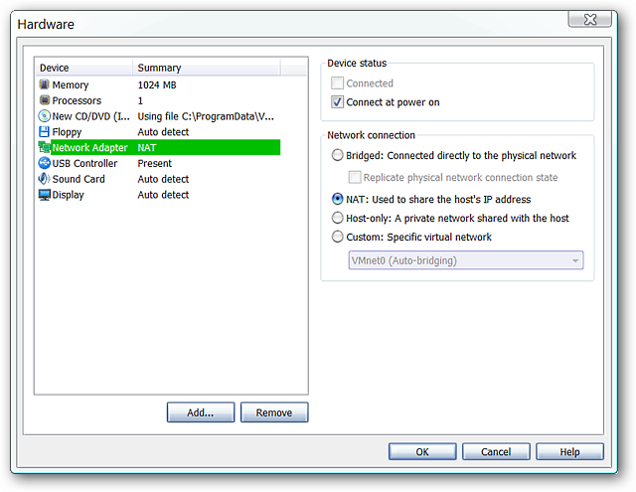Image resolution: width=636 pixels, height=492 pixels.
Task: Click the Cancel button
Action: pyautogui.click(x=496, y=452)
